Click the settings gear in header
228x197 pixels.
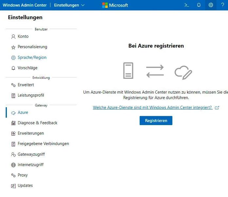[x=211, y=5]
